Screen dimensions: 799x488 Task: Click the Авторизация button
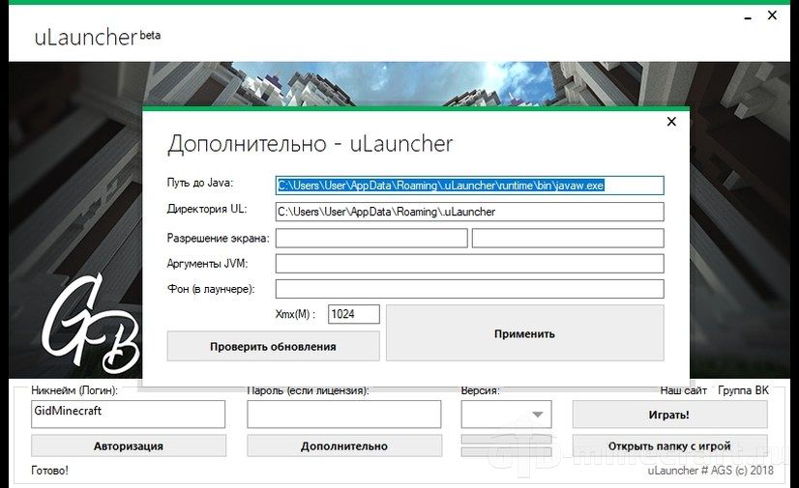pos(129,445)
